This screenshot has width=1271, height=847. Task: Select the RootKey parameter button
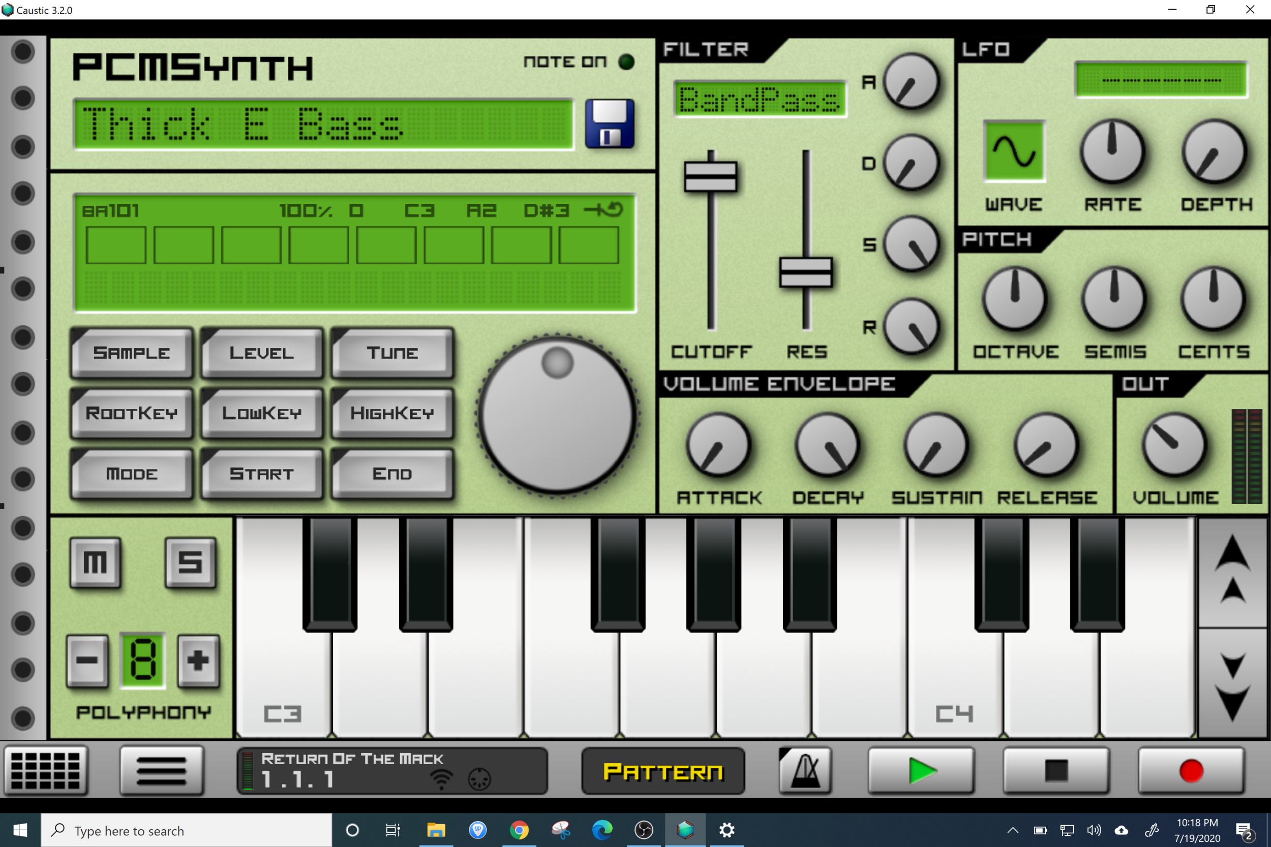pos(131,413)
